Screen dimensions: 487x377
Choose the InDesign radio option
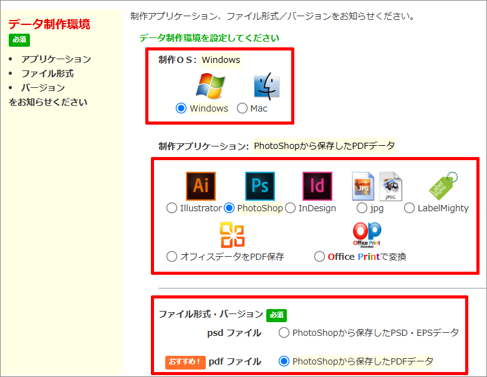290,208
